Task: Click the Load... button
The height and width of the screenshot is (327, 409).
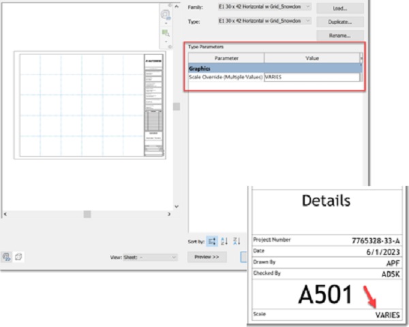Action: [x=339, y=8]
